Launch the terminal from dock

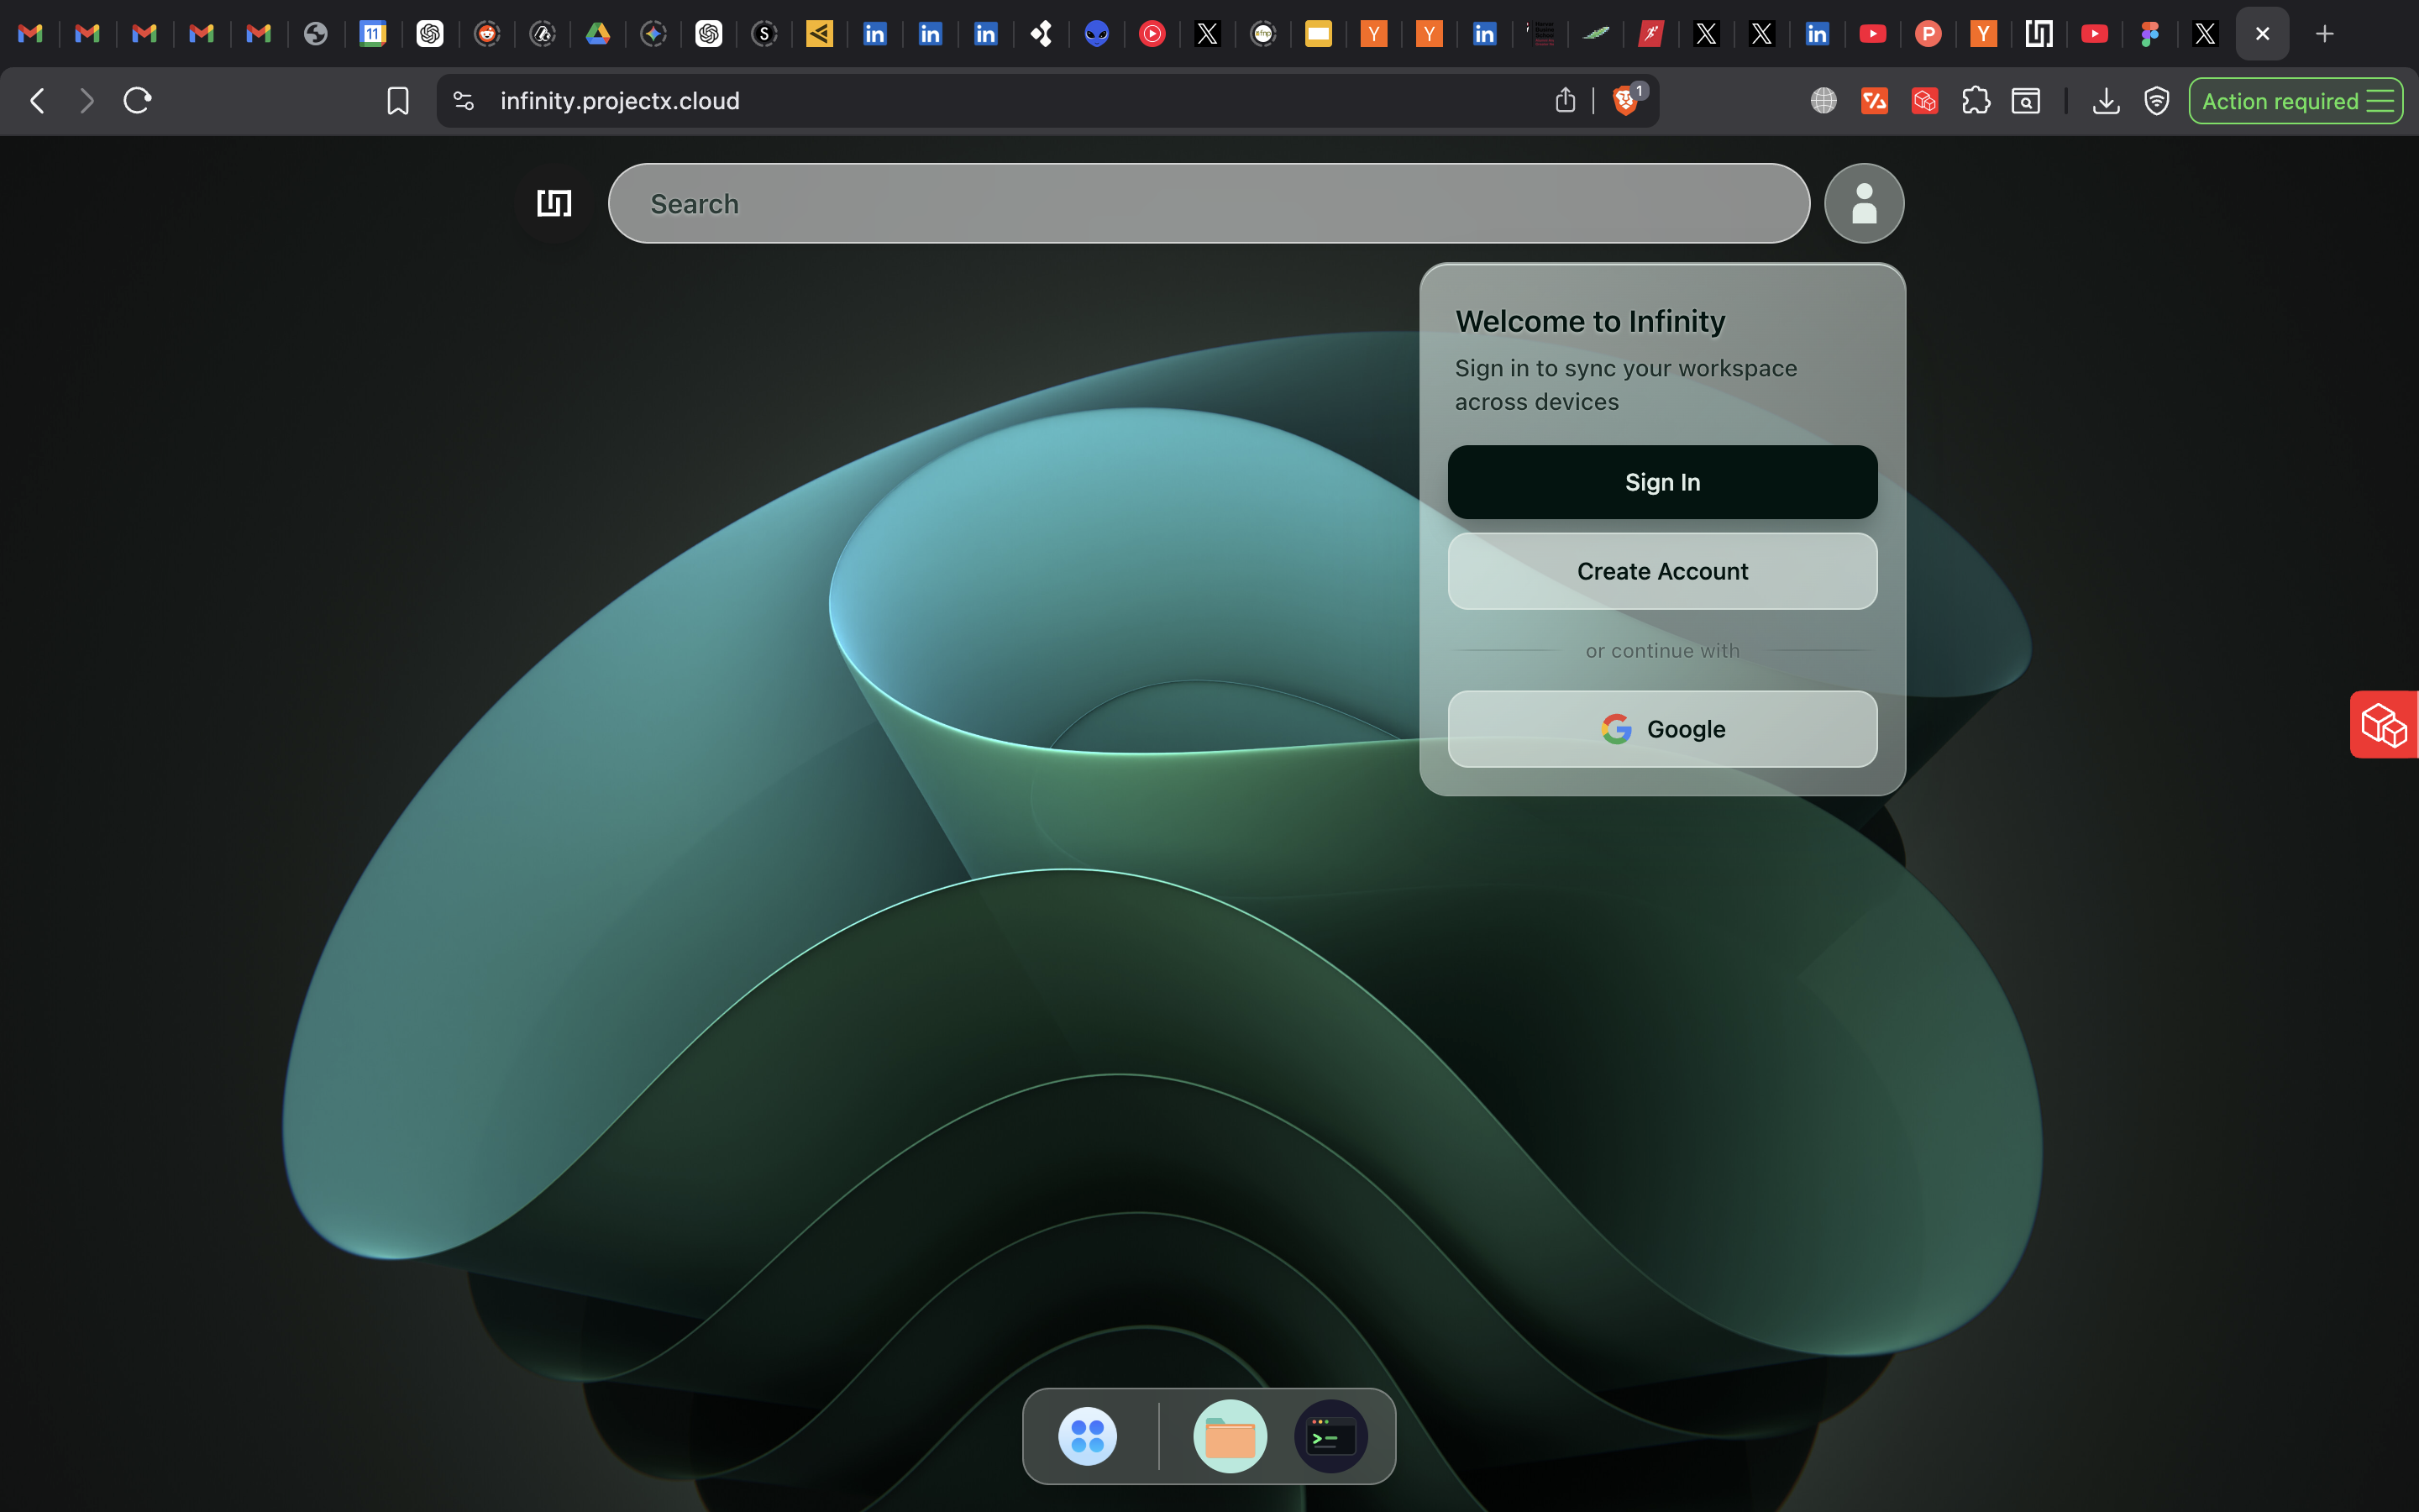(1330, 1436)
